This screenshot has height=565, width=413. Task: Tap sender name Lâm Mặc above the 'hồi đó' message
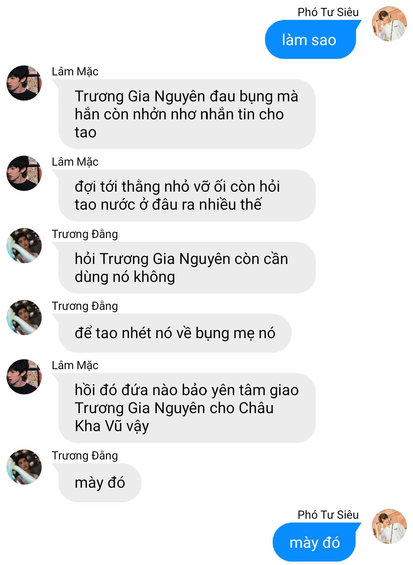(x=75, y=365)
